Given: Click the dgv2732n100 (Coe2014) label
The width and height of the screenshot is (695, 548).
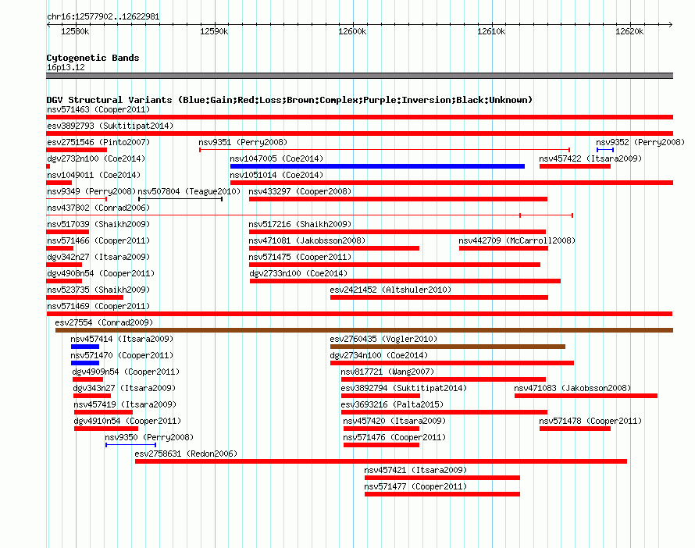Looking at the screenshot, I should pos(96,158).
